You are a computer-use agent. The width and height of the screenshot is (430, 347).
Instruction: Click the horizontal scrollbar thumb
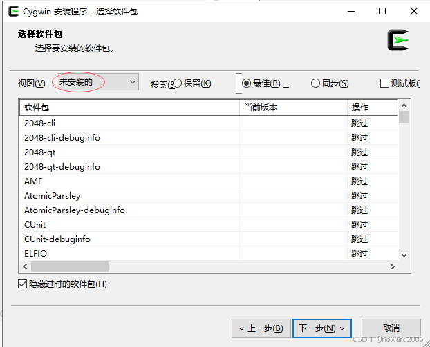[70, 266]
